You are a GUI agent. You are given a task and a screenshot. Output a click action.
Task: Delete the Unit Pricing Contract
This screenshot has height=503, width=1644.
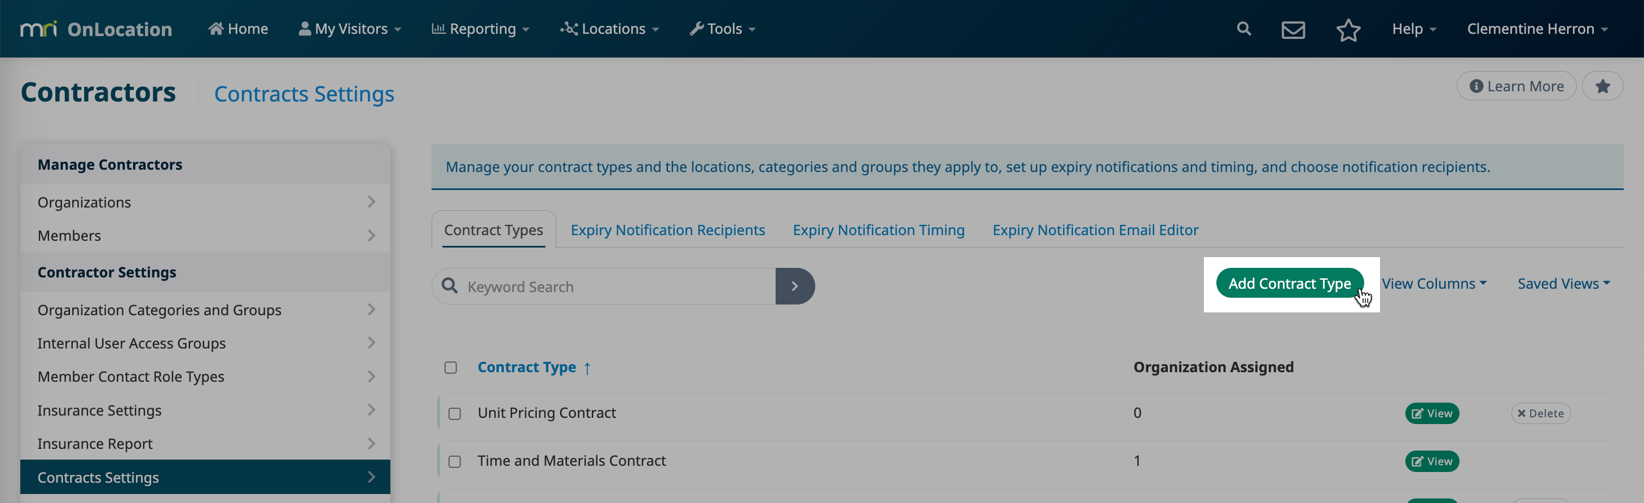click(1541, 413)
